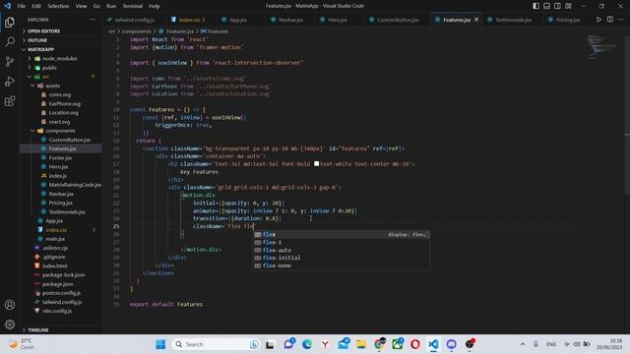
Task: Click the VS Code taskbar icon
Action: click(x=433, y=344)
